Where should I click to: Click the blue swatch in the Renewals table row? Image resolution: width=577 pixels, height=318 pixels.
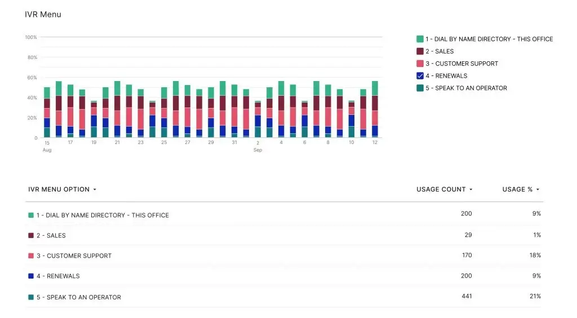[31, 276]
